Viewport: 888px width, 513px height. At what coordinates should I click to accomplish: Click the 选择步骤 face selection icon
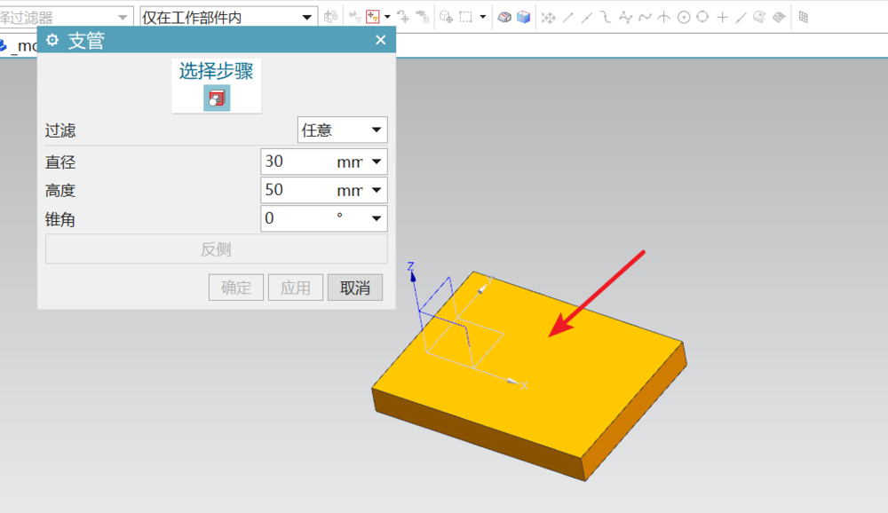[216, 96]
